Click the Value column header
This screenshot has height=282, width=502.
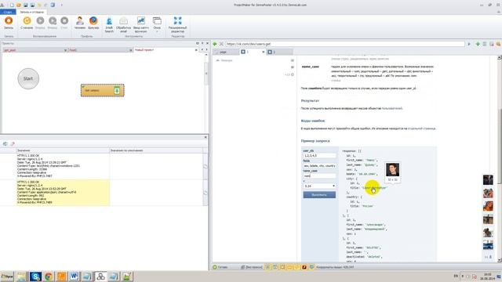pyautogui.click(x=63, y=150)
